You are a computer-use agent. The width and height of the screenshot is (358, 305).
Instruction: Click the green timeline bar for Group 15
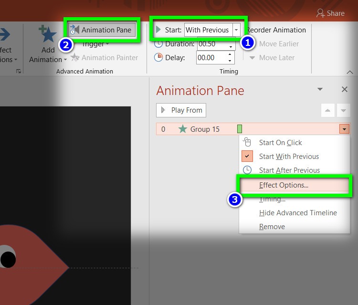(x=240, y=129)
